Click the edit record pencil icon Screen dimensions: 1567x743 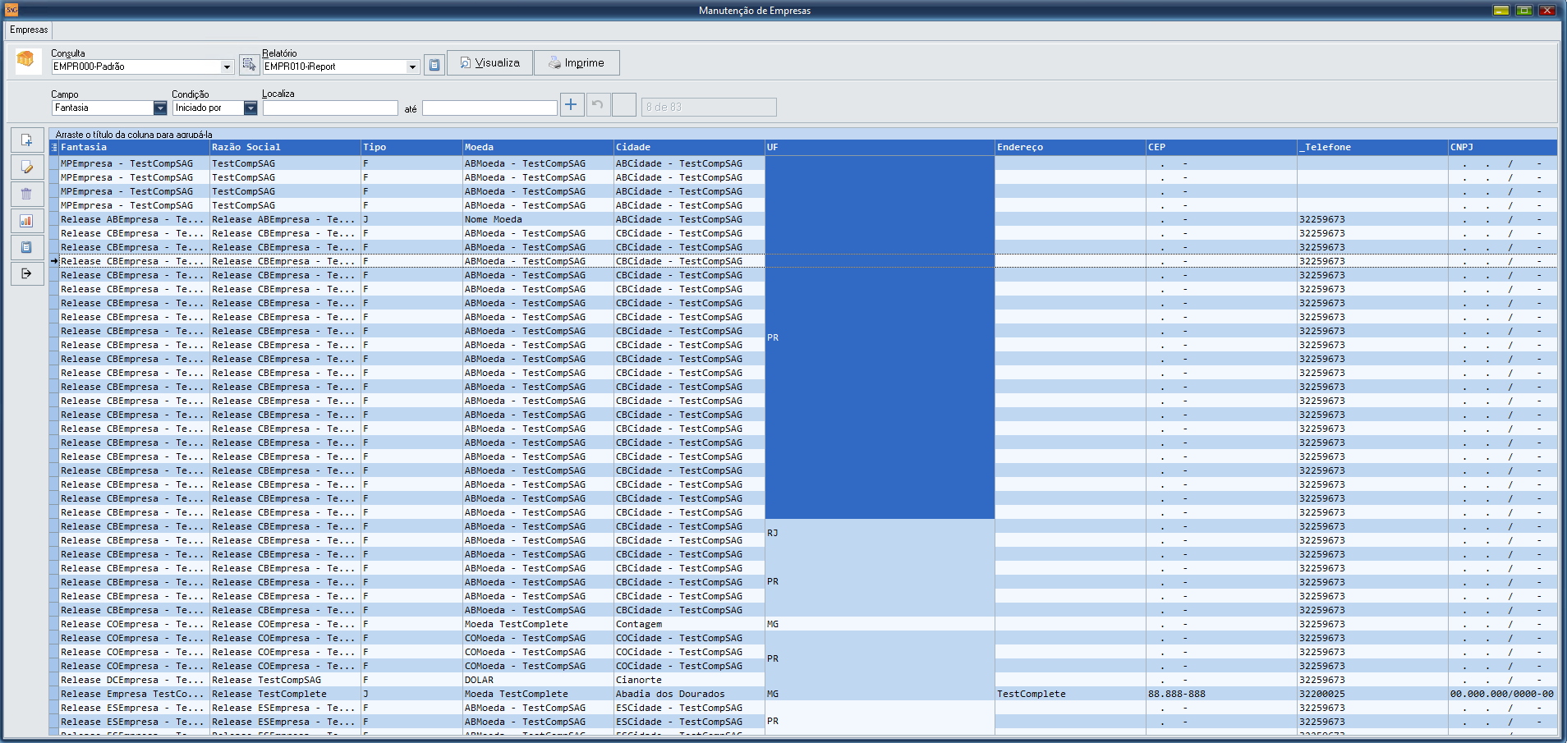pos(27,167)
